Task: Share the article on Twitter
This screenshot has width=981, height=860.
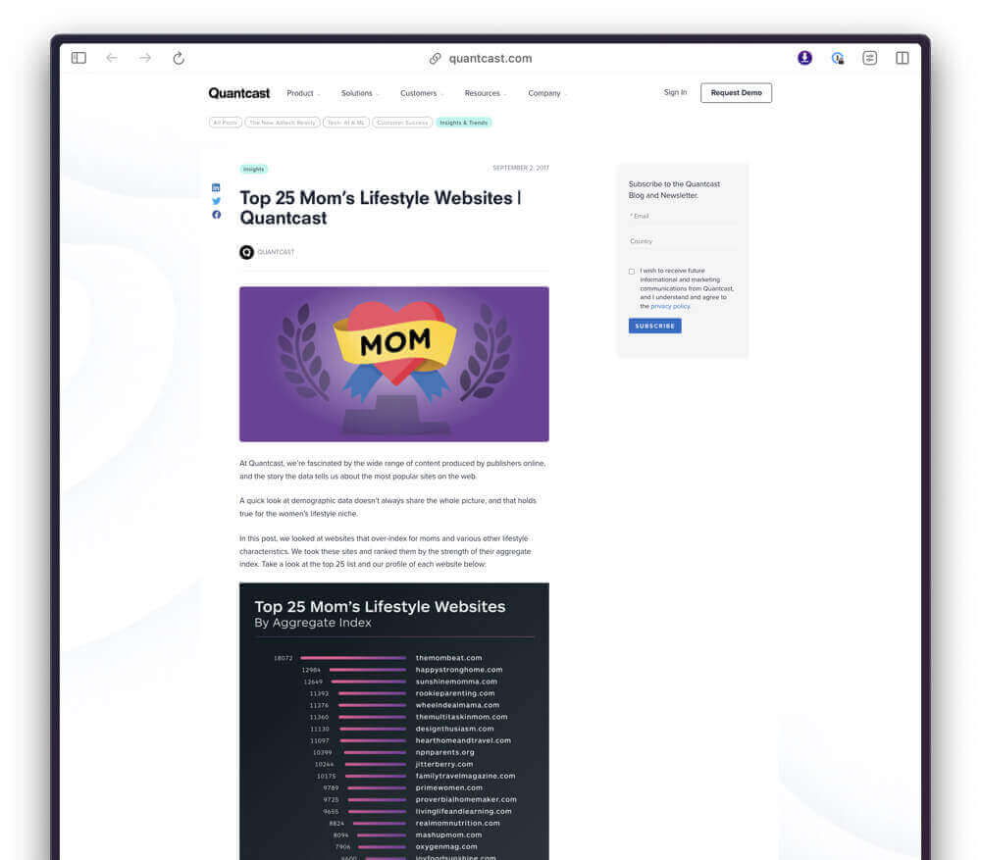Action: [x=216, y=201]
